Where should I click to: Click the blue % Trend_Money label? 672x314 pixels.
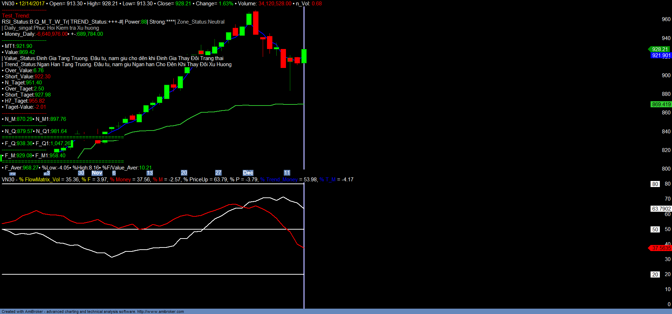point(278,180)
